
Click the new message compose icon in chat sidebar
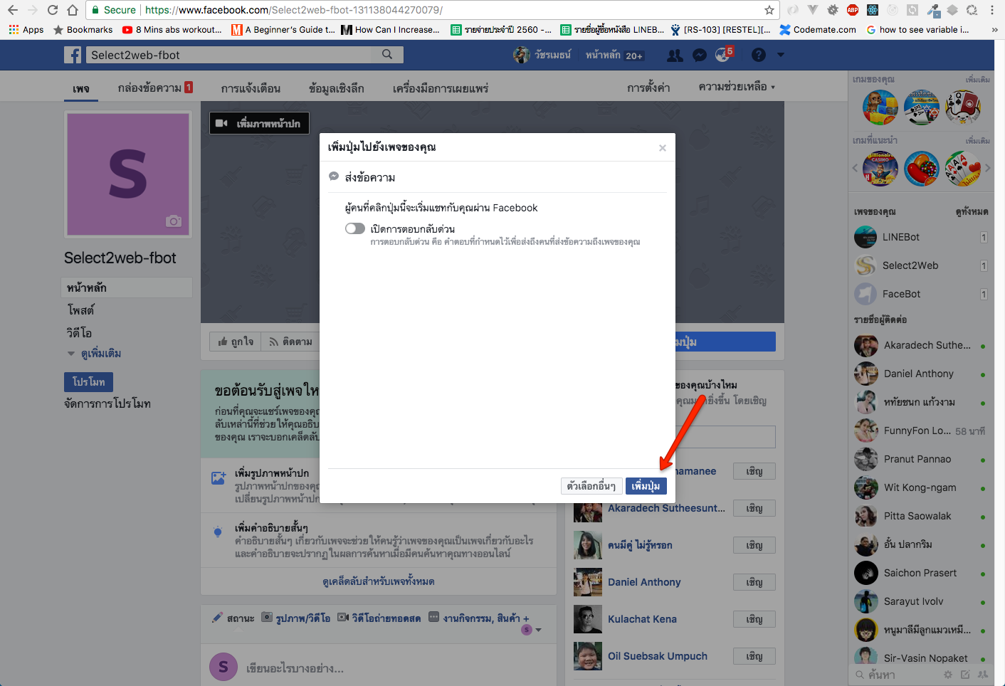(x=965, y=675)
